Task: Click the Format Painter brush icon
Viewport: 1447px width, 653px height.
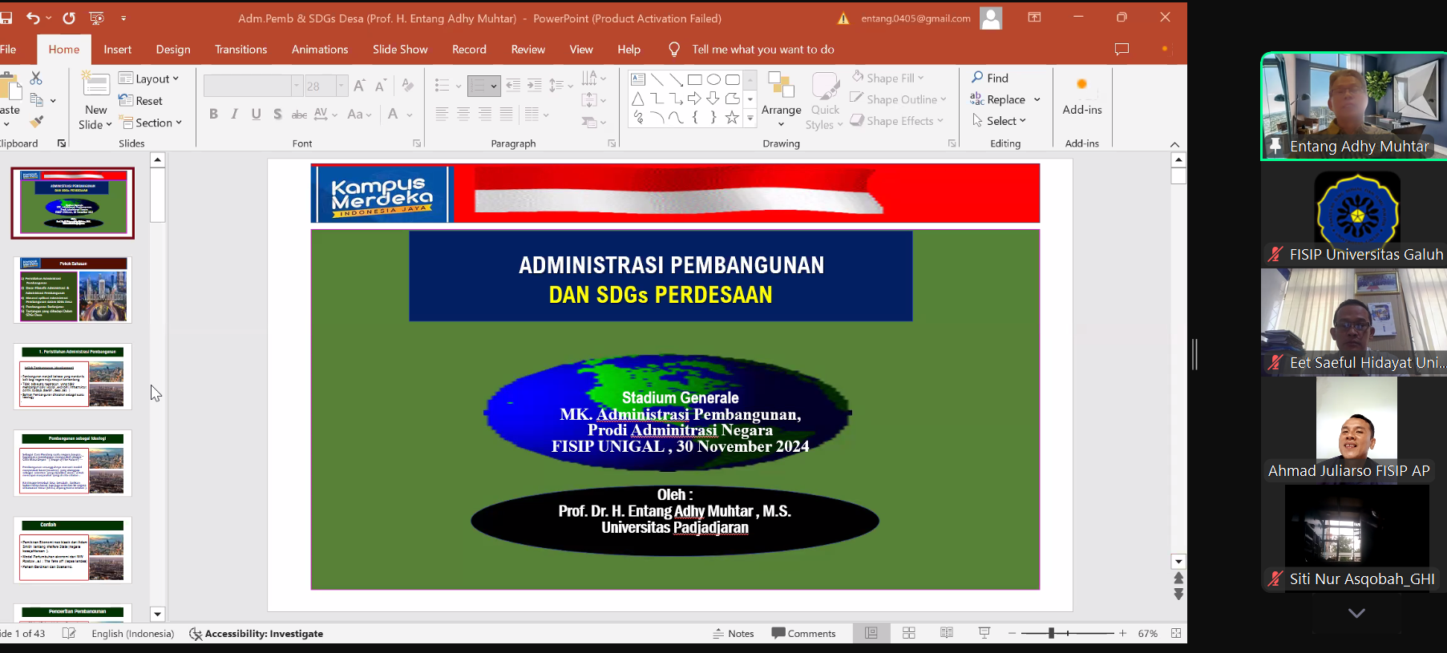Action: 36,122
